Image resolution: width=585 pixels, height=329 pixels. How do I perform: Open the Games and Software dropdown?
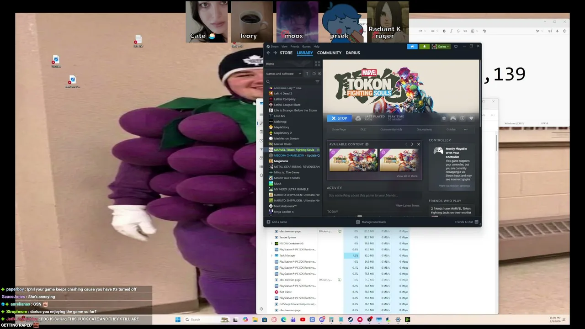pyautogui.click(x=284, y=74)
